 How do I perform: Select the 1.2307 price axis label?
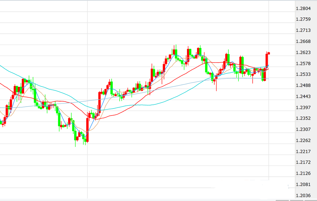point(303,129)
